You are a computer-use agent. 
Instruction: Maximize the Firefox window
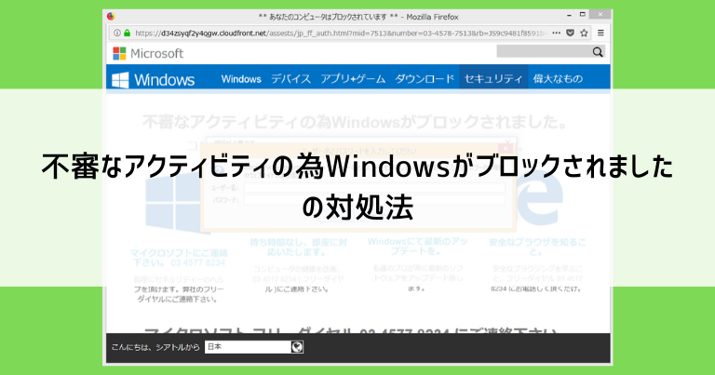tap(582, 15)
